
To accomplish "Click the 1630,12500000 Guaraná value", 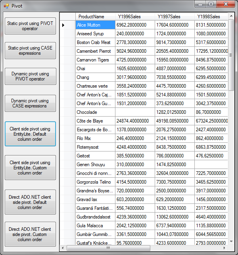I will pos(175,208).
